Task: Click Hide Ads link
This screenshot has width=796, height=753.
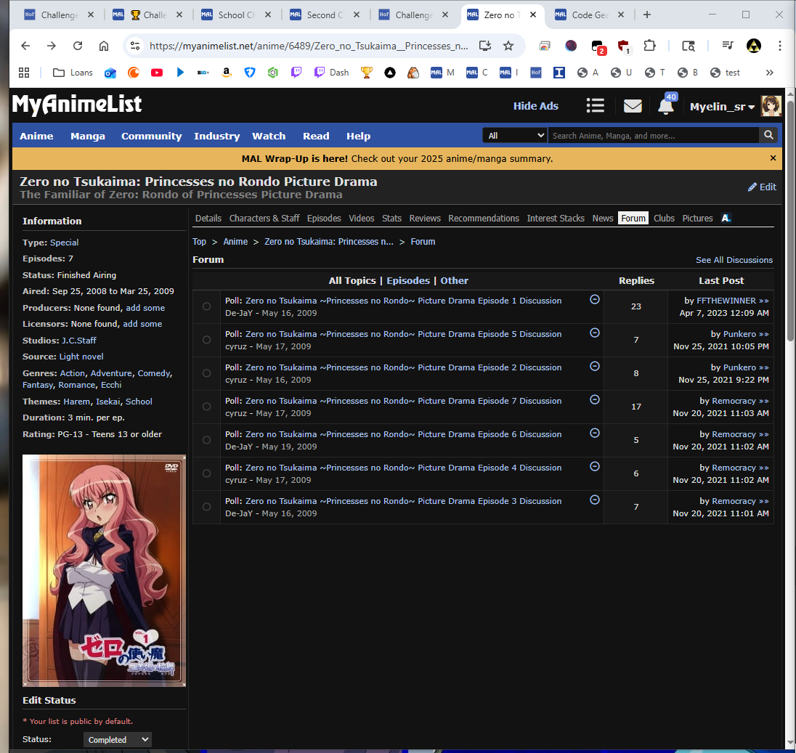Action: (x=535, y=106)
